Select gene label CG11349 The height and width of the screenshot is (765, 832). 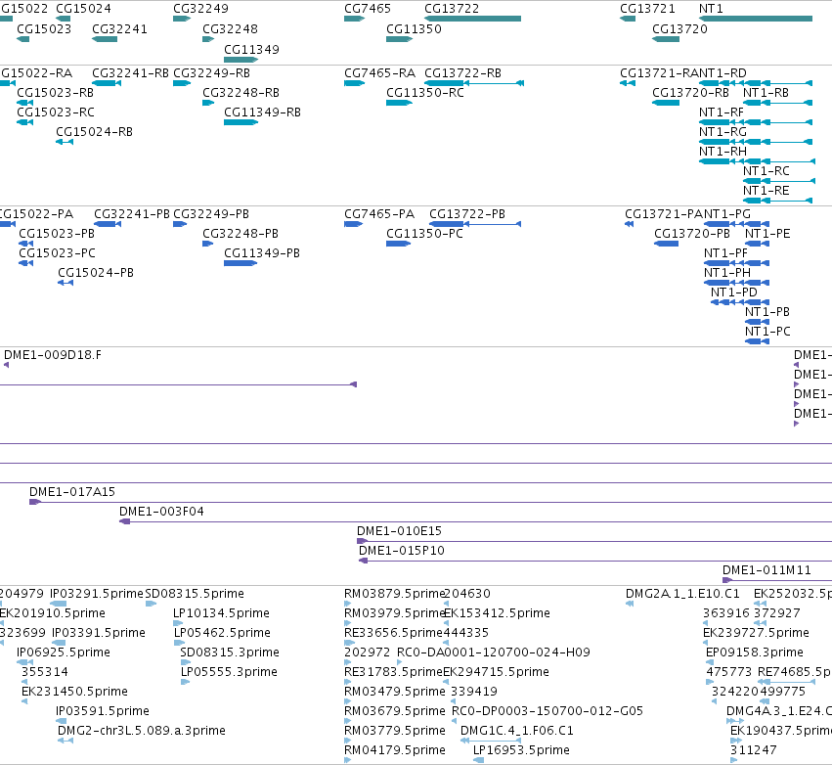tap(251, 49)
